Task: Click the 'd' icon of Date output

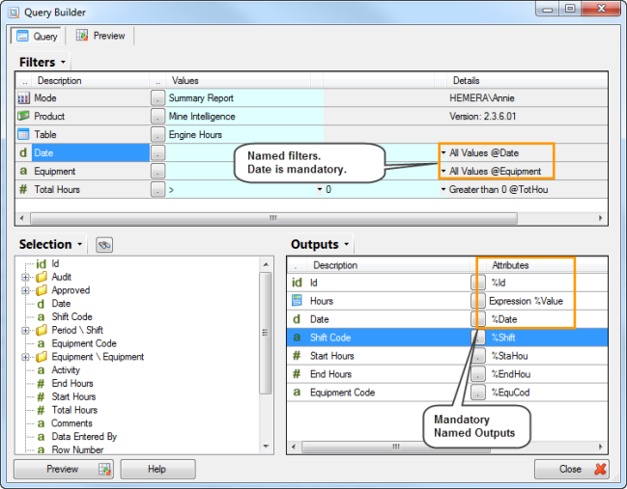Action: 297,319
